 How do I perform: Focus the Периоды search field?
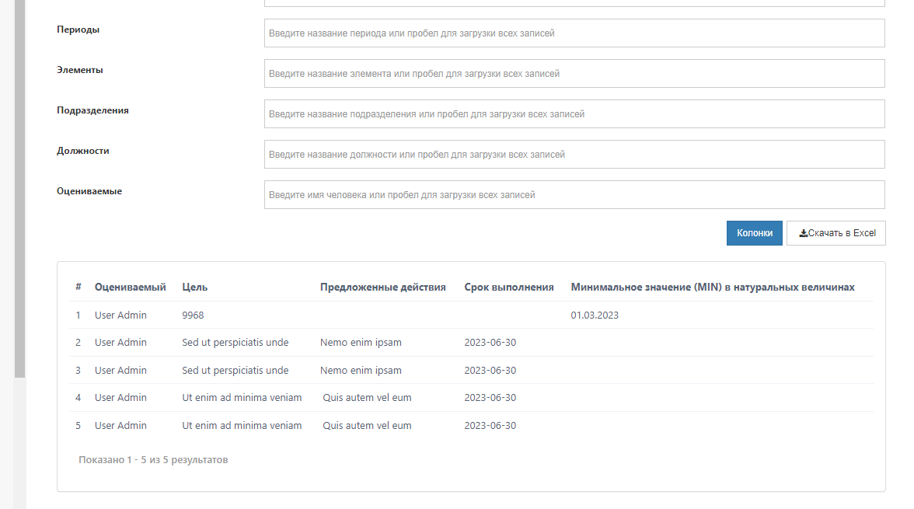point(574,33)
